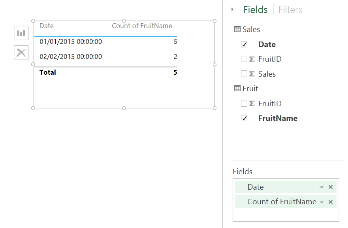This screenshot has width=348, height=228.
Task: Remove Date from Fields well
Action: (331, 187)
